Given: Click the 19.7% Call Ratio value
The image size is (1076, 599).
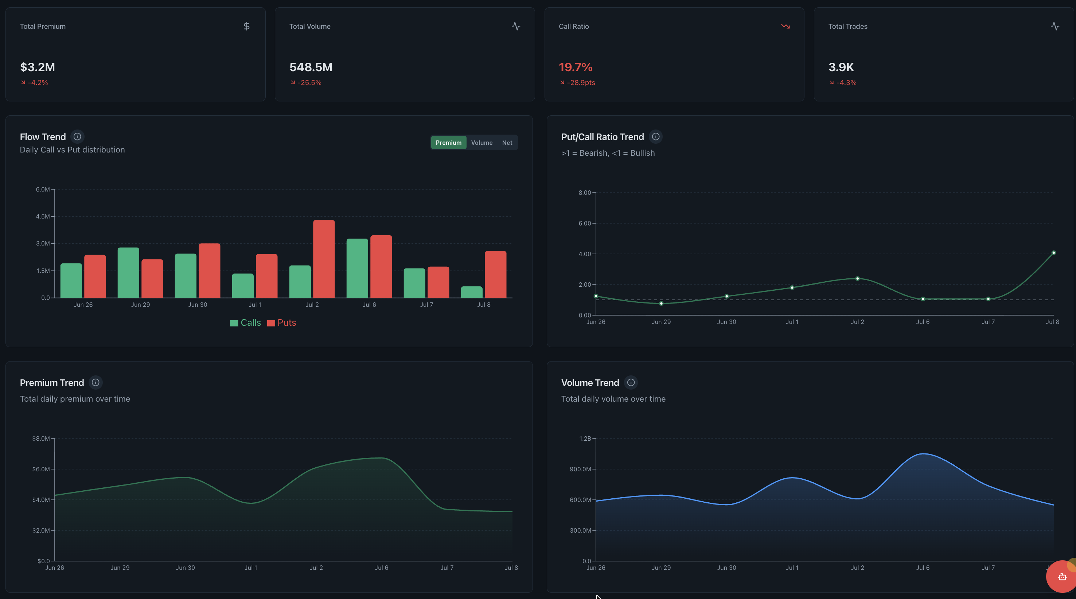Looking at the screenshot, I should [576, 67].
